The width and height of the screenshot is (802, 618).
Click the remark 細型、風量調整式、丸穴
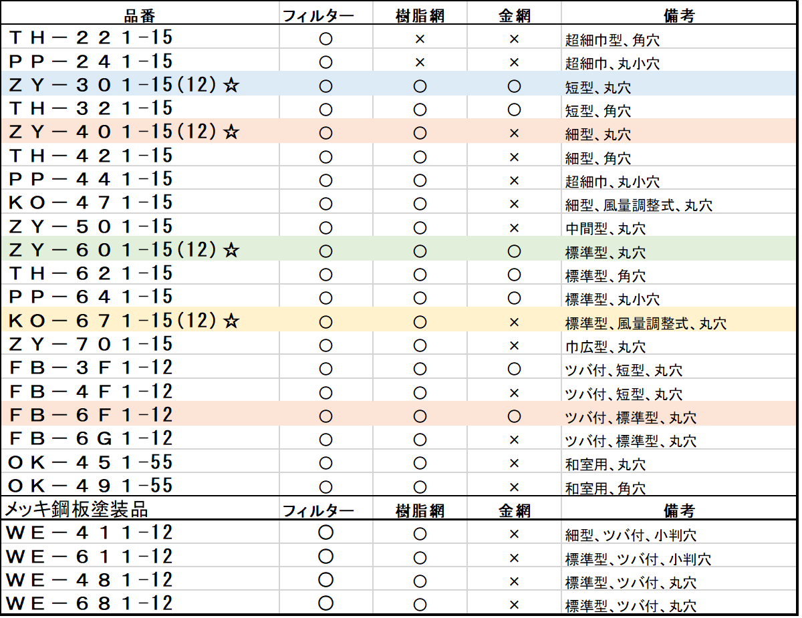pyautogui.click(x=639, y=205)
